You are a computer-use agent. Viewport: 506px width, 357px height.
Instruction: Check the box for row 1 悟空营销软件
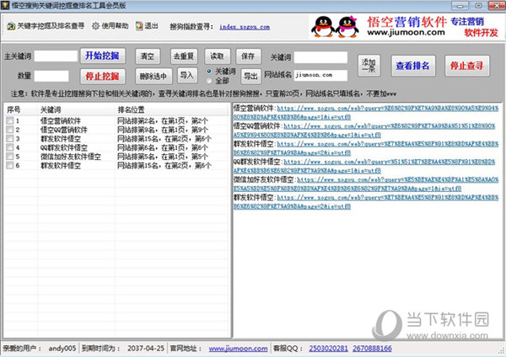coord(9,121)
